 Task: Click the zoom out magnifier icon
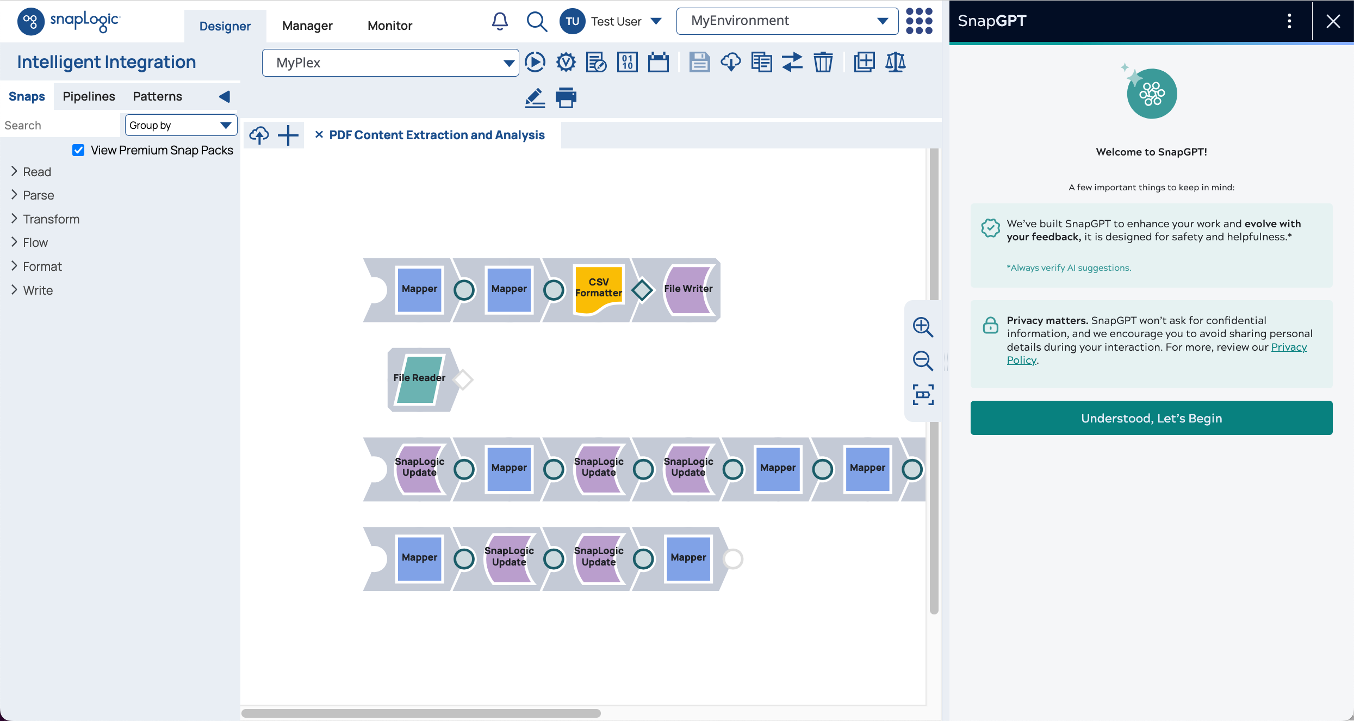[x=922, y=360]
